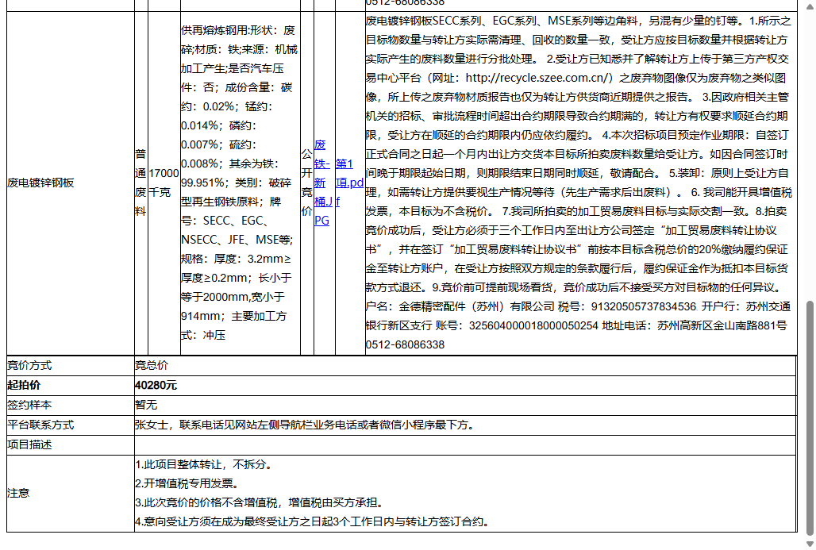
Task: Click the 竞总价 value cell
Action: 152,366
